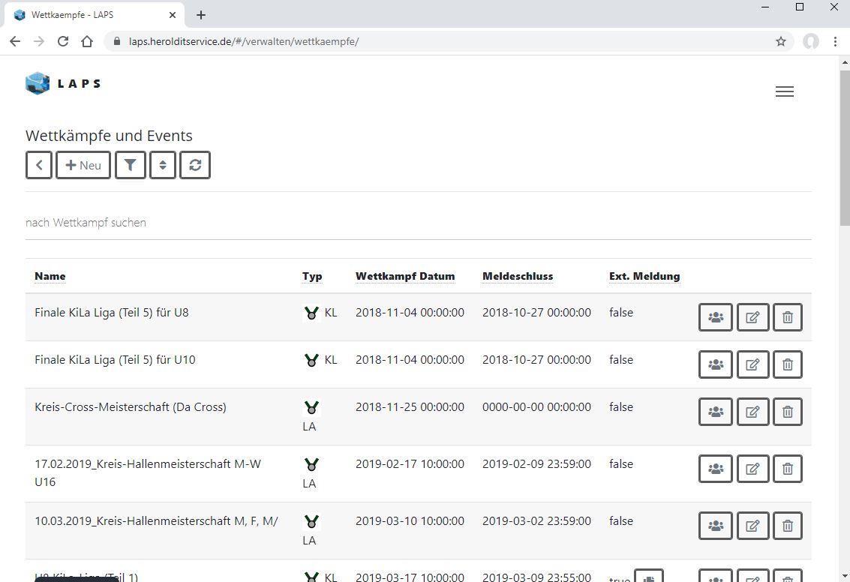Click the date 2019-02-17 10:00:00
Image resolution: width=850 pixels, height=582 pixels.
(x=410, y=464)
